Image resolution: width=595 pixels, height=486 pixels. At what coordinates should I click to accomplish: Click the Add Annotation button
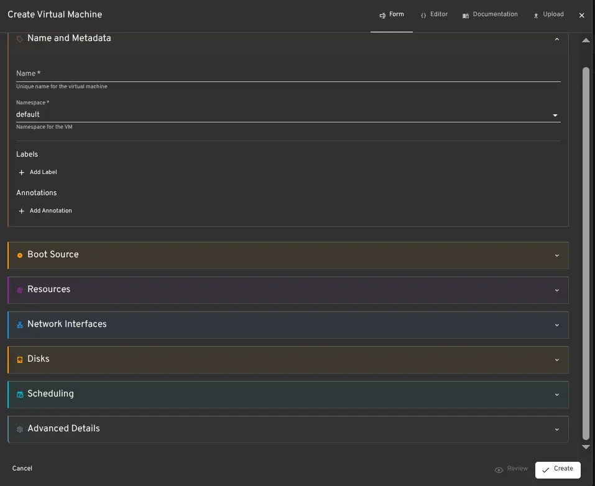(45, 211)
